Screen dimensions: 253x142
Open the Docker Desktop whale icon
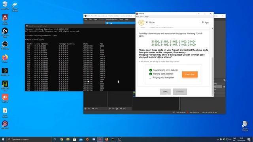point(15,6)
